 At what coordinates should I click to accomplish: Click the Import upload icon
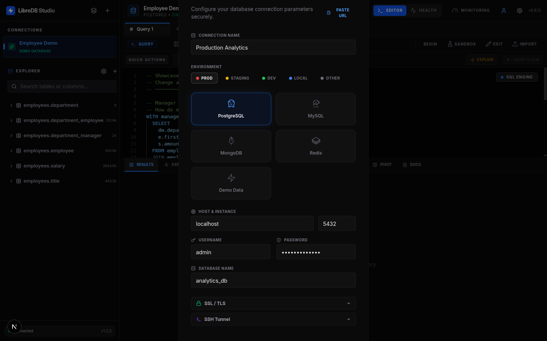click(515, 44)
